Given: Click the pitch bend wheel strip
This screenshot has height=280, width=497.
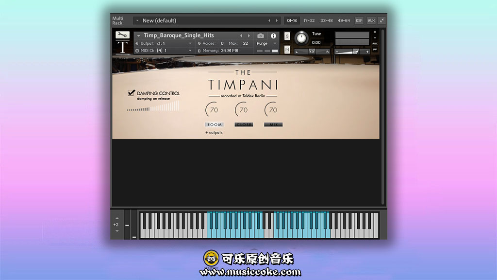Looking at the screenshot, I should tap(127, 225).
